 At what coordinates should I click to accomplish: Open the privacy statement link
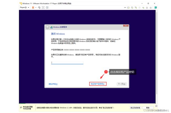click(x=53, y=84)
